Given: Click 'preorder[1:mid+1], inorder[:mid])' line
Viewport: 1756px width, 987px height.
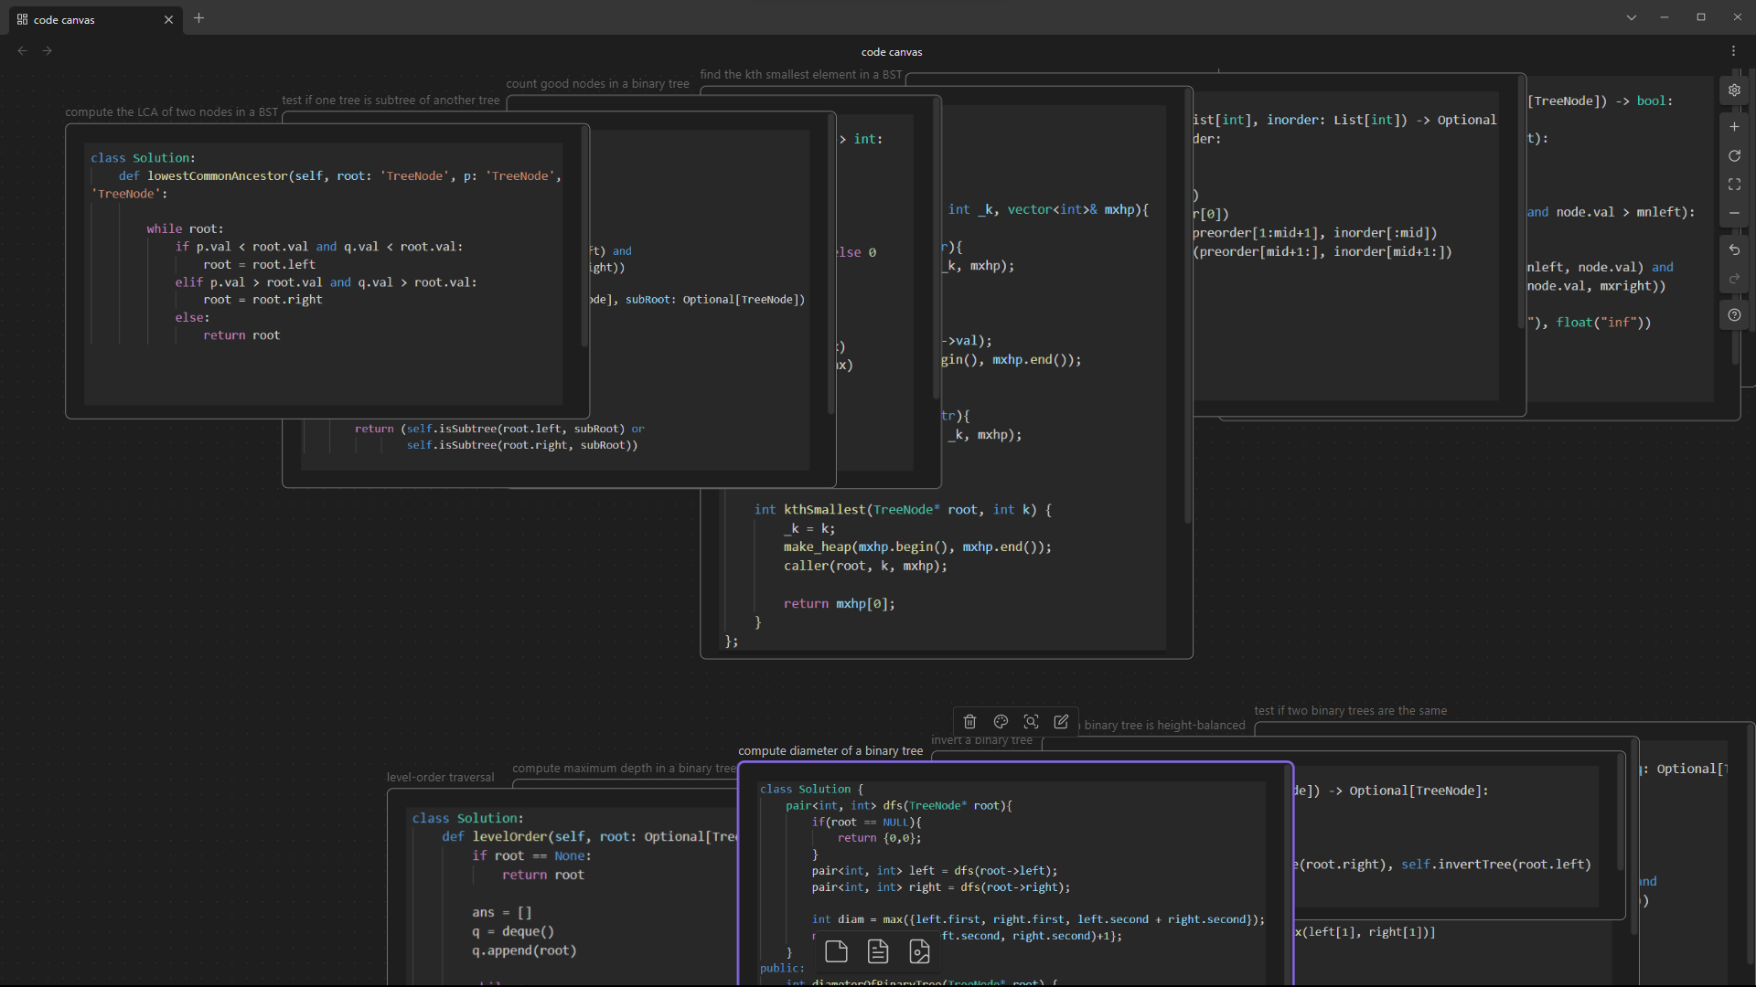Looking at the screenshot, I should (1314, 233).
